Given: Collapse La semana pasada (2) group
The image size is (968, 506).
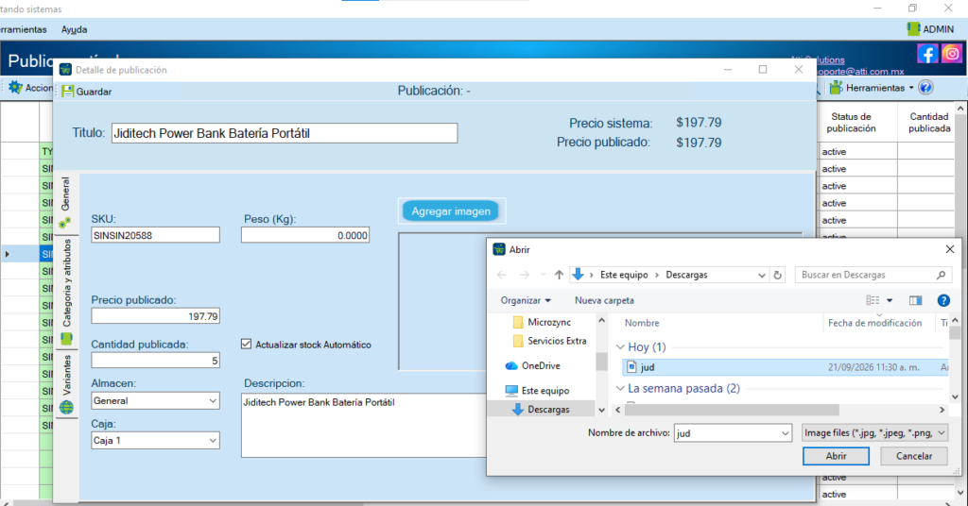Looking at the screenshot, I should (x=620, y=388).
